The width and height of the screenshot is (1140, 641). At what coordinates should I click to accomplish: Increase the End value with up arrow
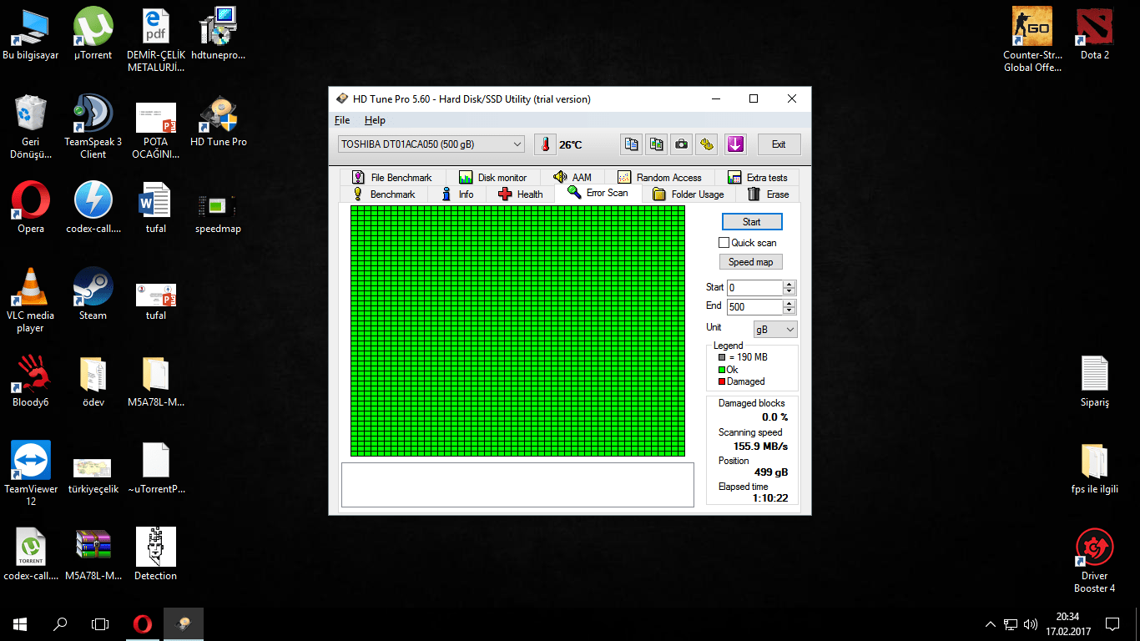(x=789, y=303)
